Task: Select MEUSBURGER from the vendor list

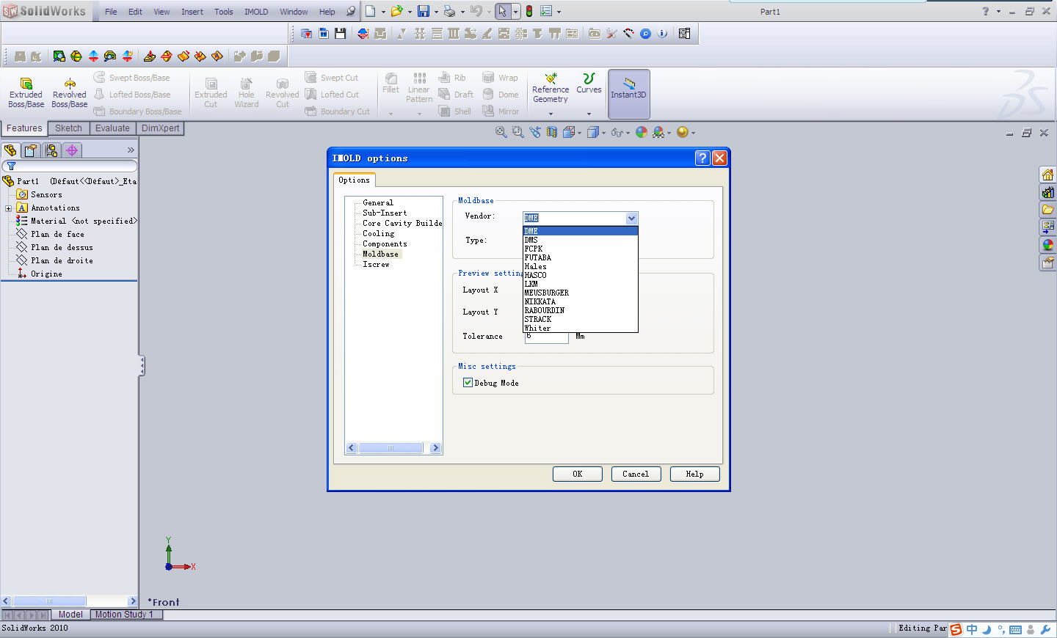Action: [547, 293]
